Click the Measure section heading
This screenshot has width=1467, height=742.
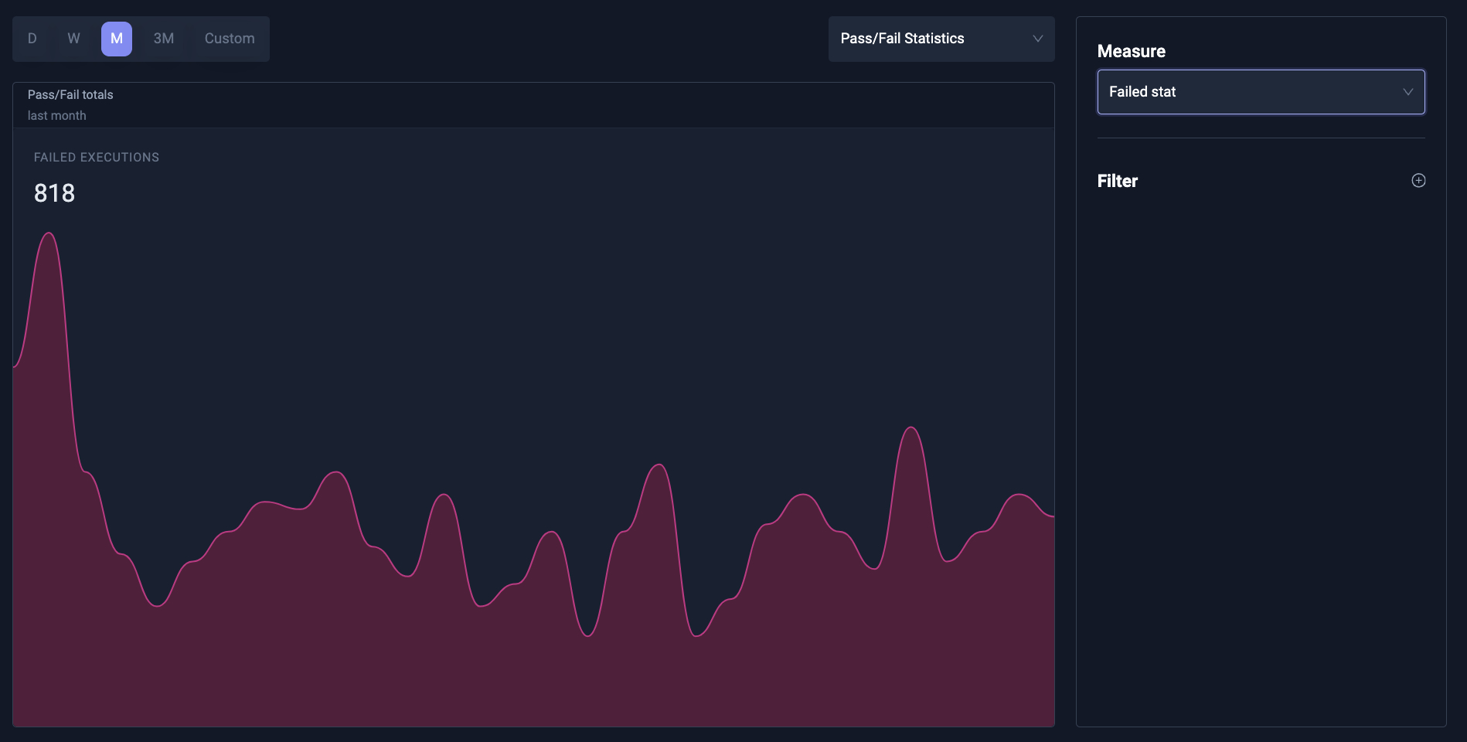click(1131, 51)
